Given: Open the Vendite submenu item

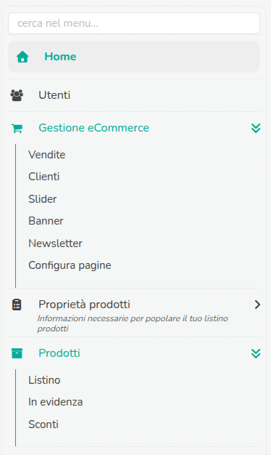Looking at the screenshot, I should 47,155.
